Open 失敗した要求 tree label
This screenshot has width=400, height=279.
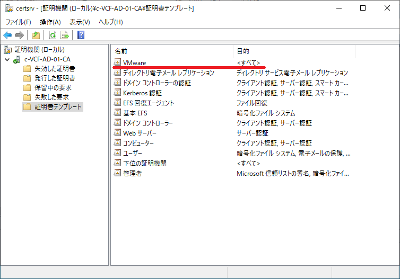click(x=52, y=97)
